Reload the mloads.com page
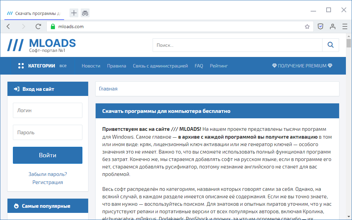Screen dimensions: 352x220 38,26
